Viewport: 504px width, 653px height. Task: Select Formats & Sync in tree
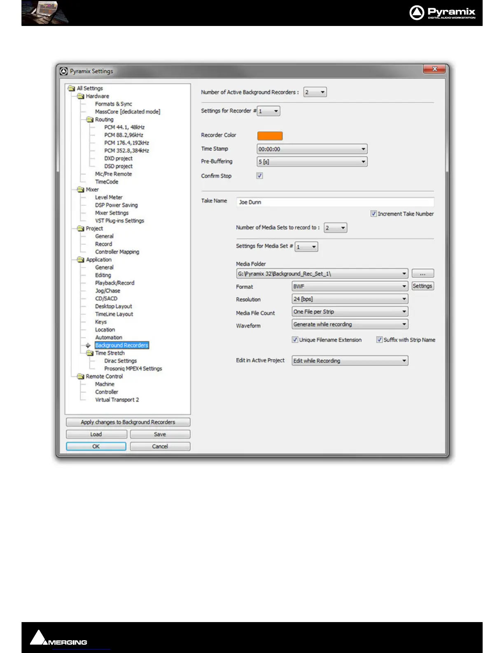[x=114, y=104]
